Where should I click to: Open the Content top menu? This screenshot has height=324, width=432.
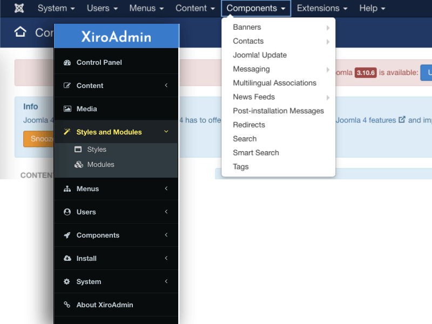pos(195,8)
